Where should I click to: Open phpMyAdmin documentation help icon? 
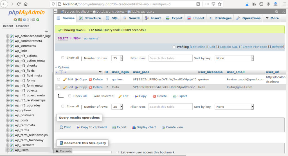pyautogui.click(x=24, y=20)
